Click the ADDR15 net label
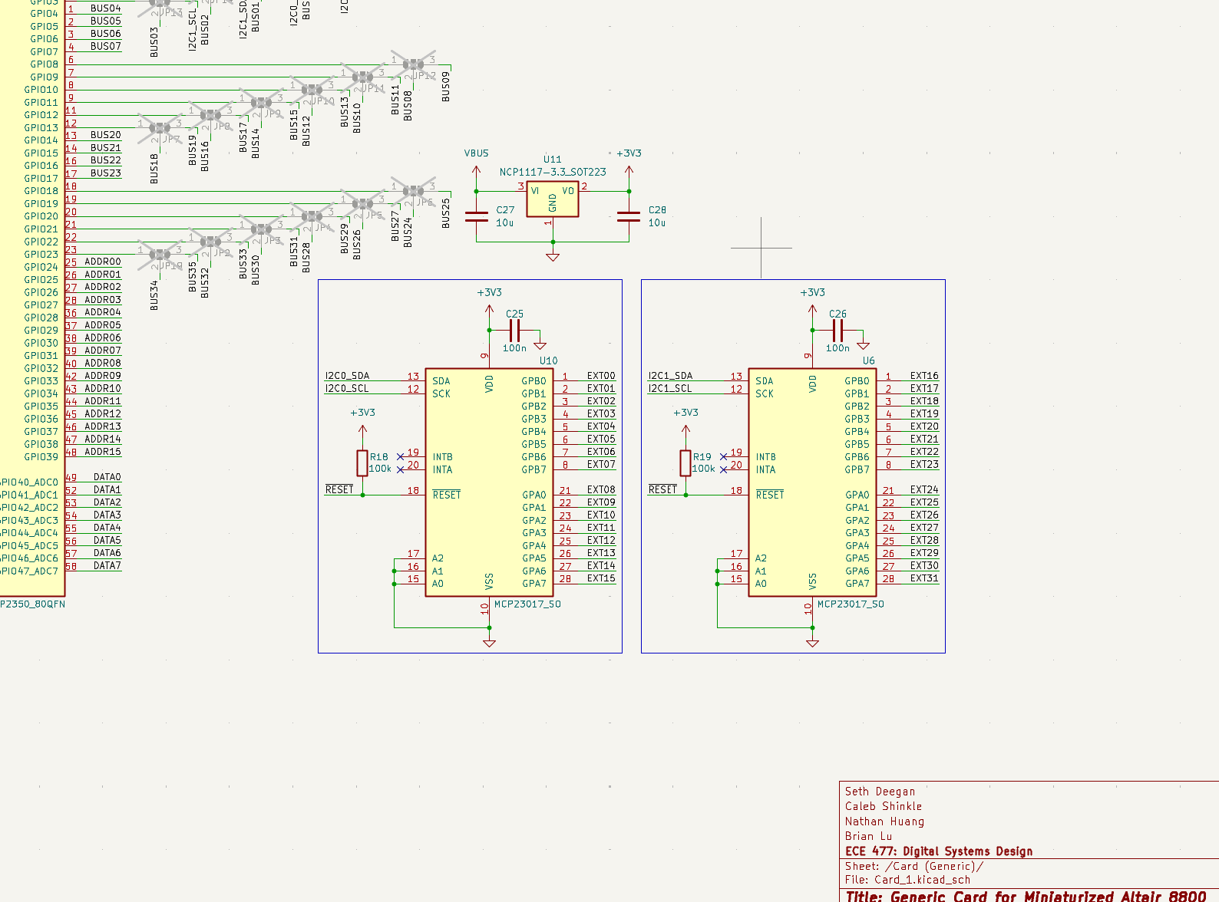The height and width of the screenshot is (902, 1219). coord(103,452)
